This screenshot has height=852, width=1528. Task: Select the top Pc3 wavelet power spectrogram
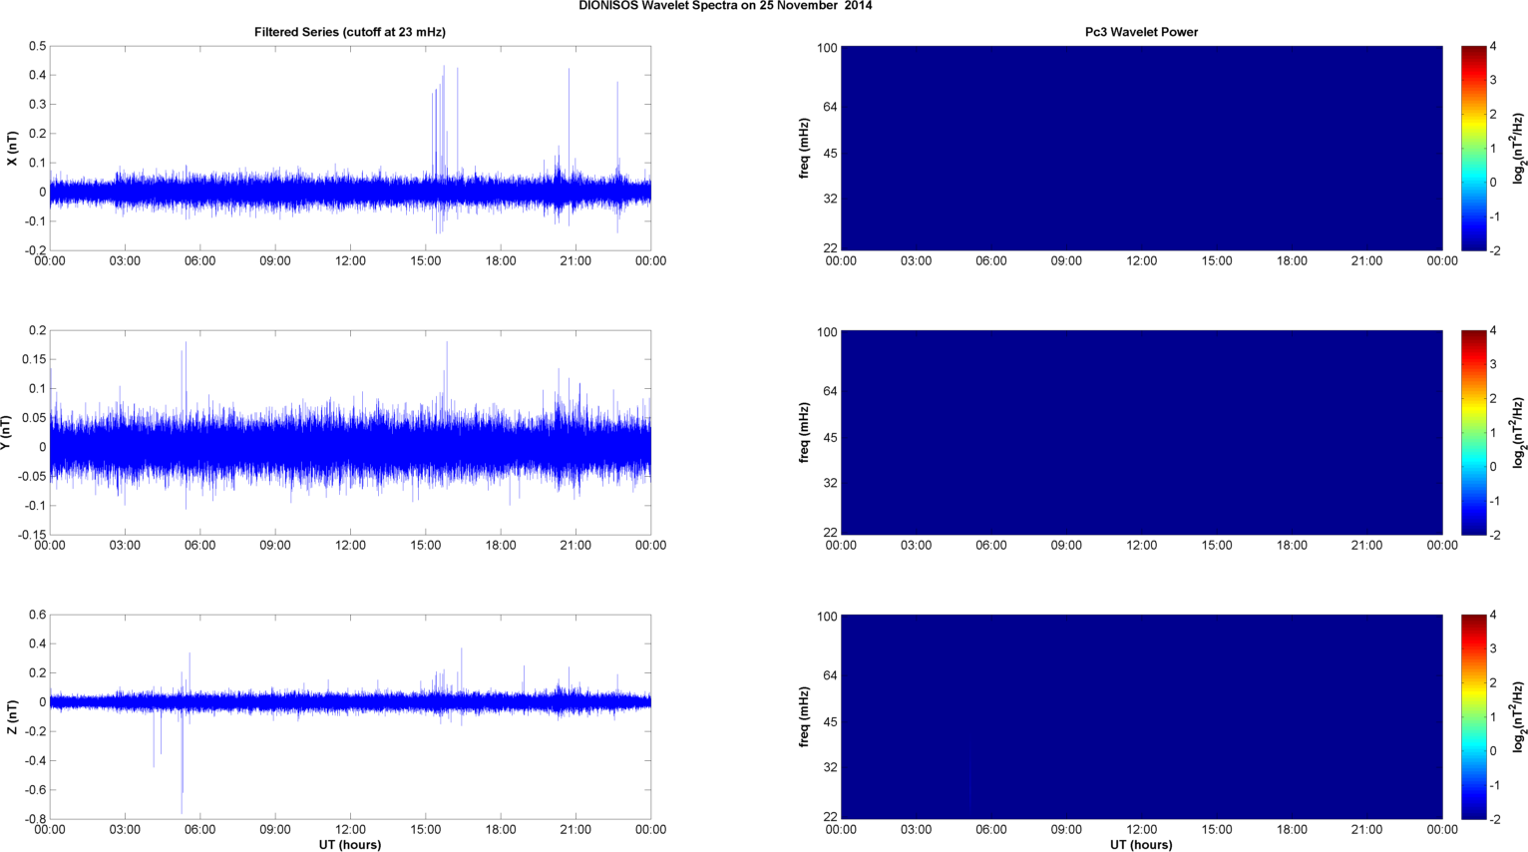1141,148
